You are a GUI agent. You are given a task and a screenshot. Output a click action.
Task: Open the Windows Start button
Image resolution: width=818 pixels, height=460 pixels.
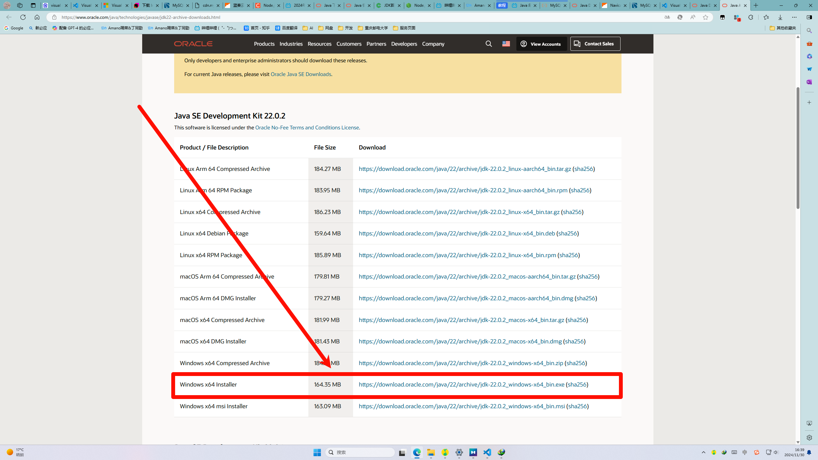[317, 452]
